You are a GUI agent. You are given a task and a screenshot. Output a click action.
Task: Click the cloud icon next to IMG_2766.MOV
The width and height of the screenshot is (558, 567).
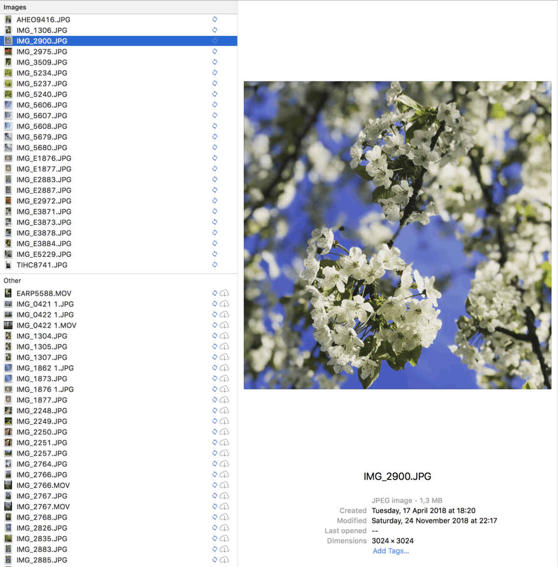(225, 485)
